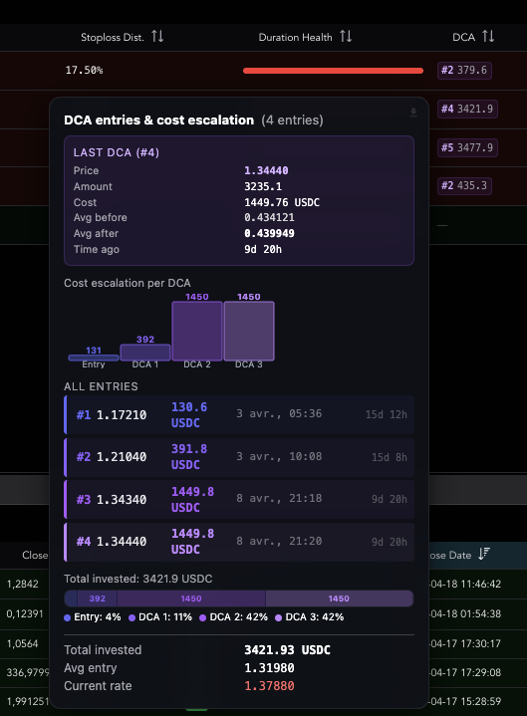Click the Duration Health column header

(x=296, y=38)
